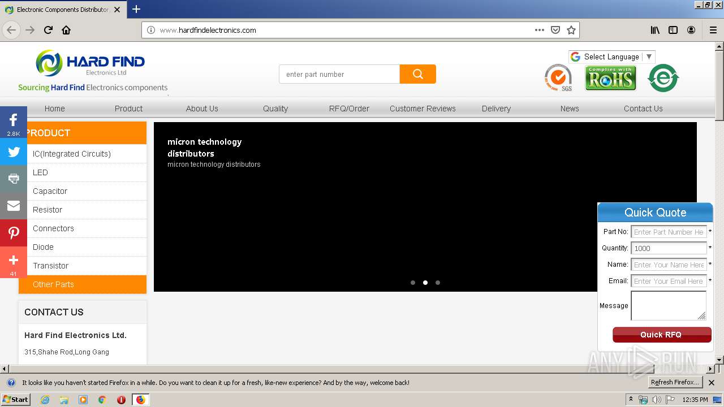Open the Customer Reviews page
This screenshot has width=724, height=407.
(423, 109)
